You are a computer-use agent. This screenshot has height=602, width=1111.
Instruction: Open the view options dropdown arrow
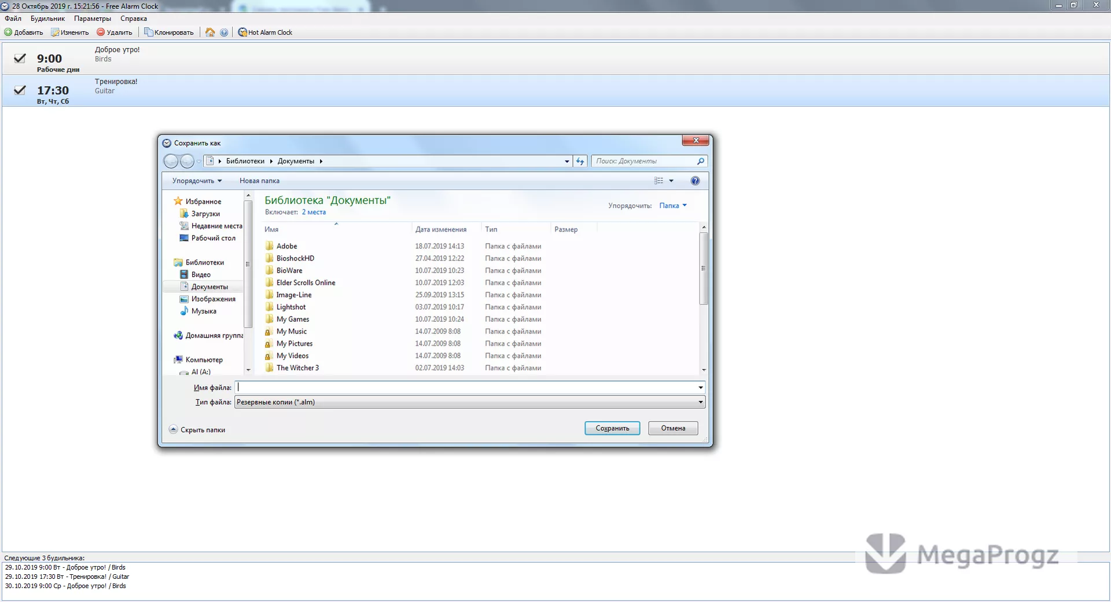[671, 181]
